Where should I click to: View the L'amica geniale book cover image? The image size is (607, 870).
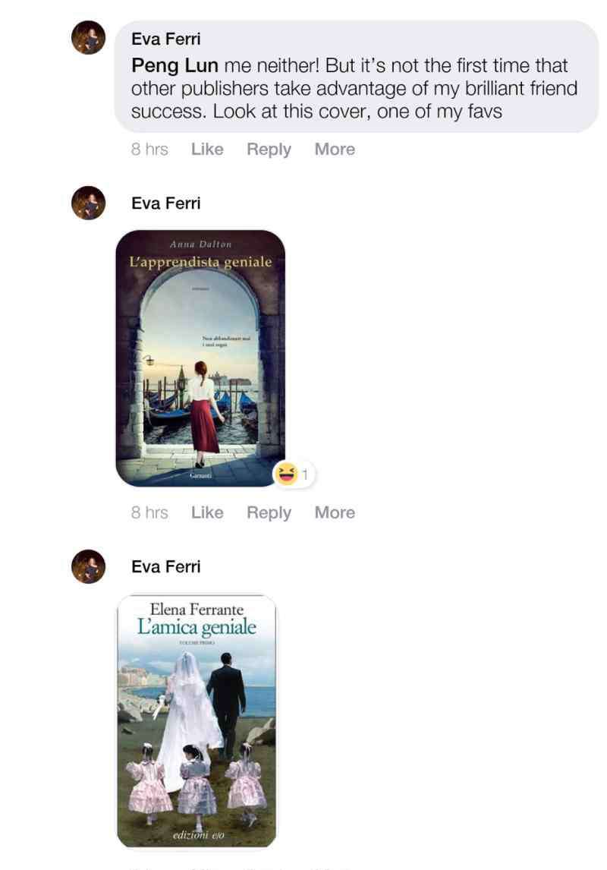click(x=197, y=720)
